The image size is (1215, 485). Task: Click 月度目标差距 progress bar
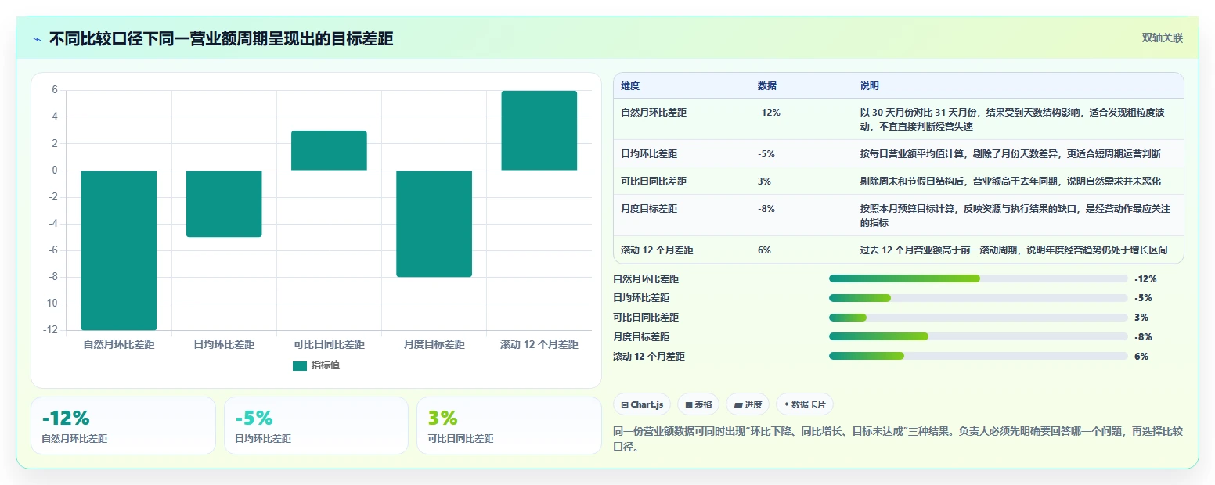coord(979,336)
